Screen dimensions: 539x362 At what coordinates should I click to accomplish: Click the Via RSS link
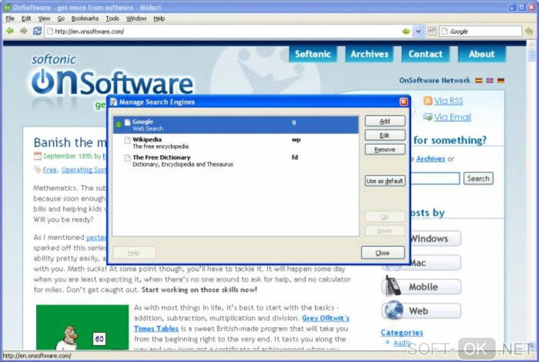click(449, 101)
